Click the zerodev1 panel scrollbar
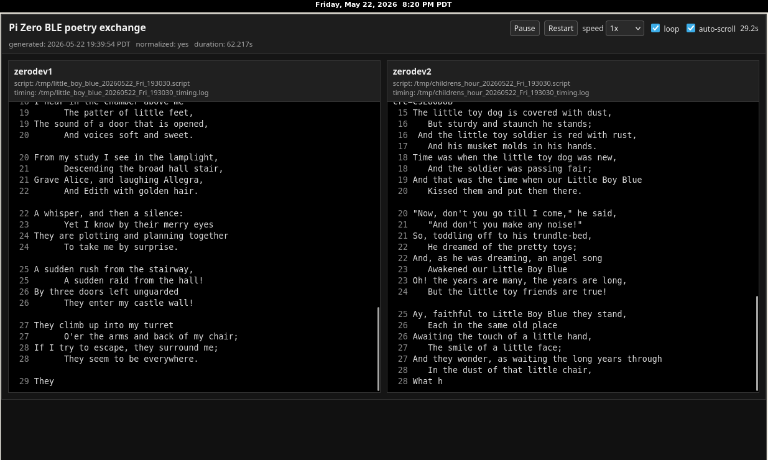The height and width of the screenshot is (460, 768). click(x=378, y=348)
